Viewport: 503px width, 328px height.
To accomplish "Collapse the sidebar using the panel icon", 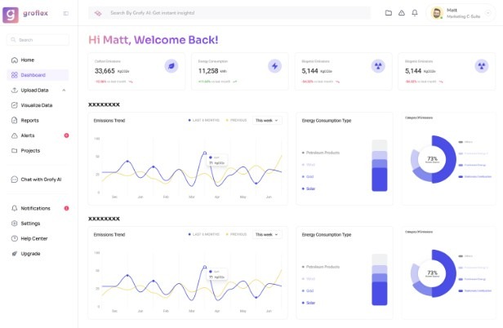I will pyautogui.click(x=65, y=14).
